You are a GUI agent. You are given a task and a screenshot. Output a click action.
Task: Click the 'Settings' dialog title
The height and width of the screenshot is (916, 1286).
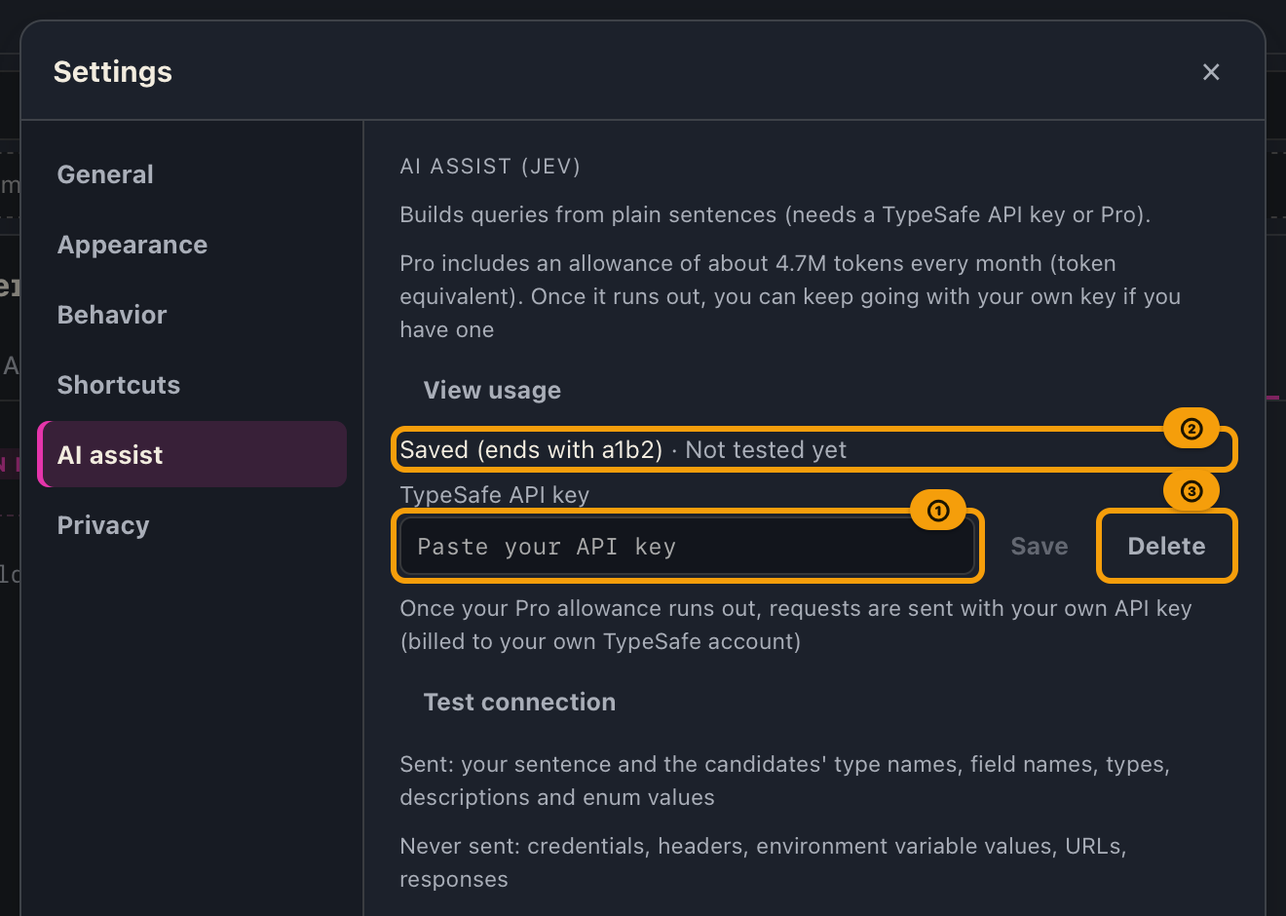pyautogui.click(x=113, y=72)
